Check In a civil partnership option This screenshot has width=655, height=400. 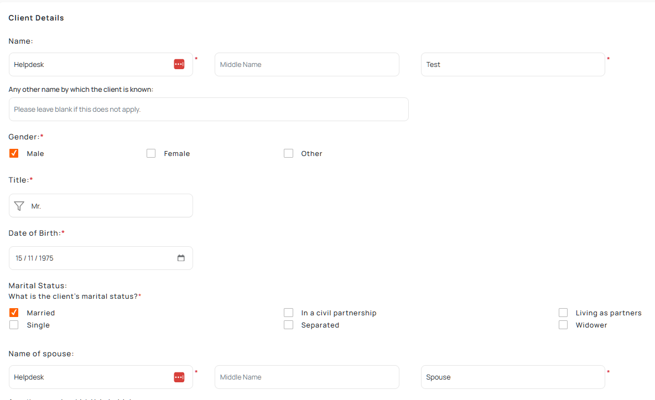288,313
